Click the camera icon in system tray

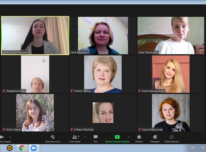pyautogui.click(x=203, y=148)
